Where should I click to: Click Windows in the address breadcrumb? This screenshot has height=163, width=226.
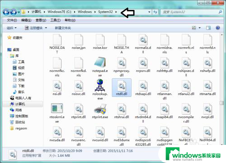tap(85, 12)
